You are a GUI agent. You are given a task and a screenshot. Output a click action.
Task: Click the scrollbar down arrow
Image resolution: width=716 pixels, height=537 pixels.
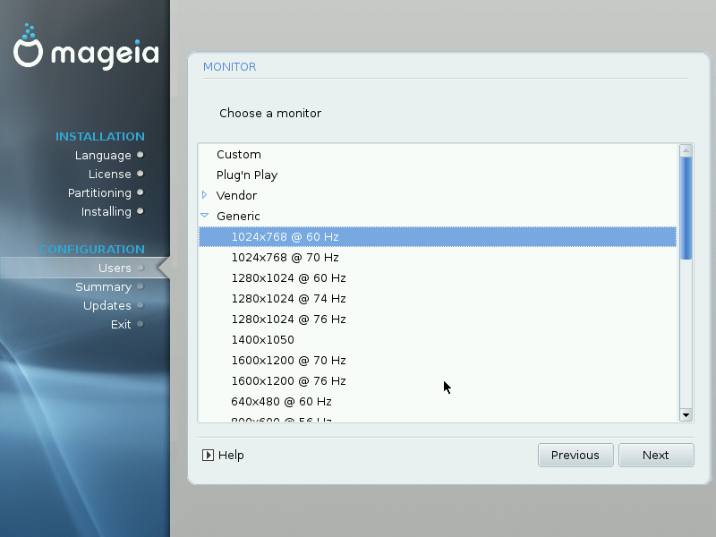686,414
